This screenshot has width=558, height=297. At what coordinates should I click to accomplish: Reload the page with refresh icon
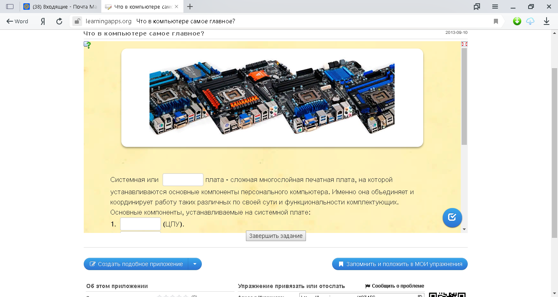[59, 22]
